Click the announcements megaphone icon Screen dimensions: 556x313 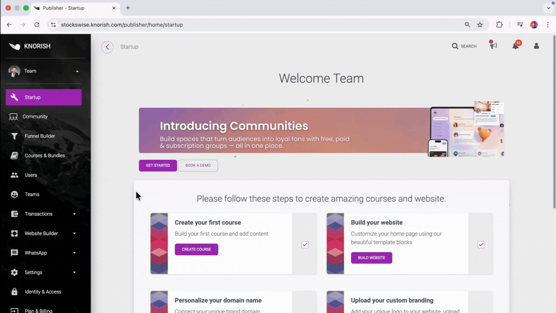tap(493, 46)
